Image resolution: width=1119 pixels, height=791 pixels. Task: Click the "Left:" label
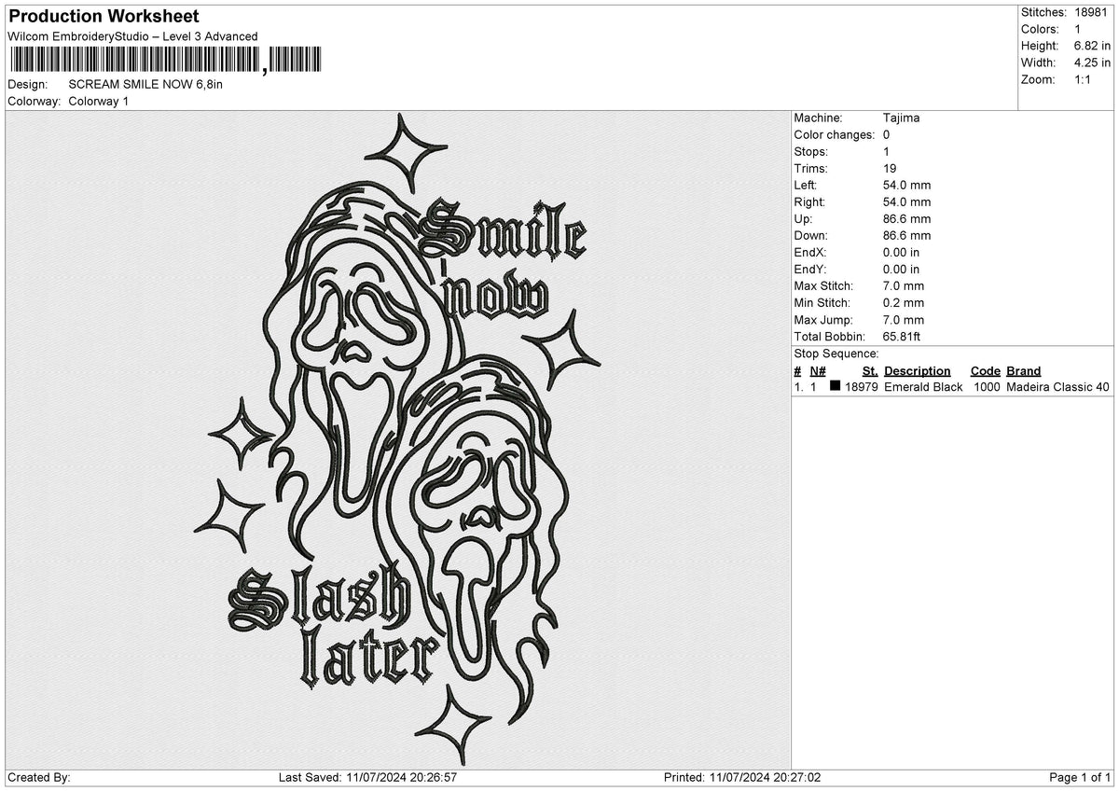(x=807, y=185)
